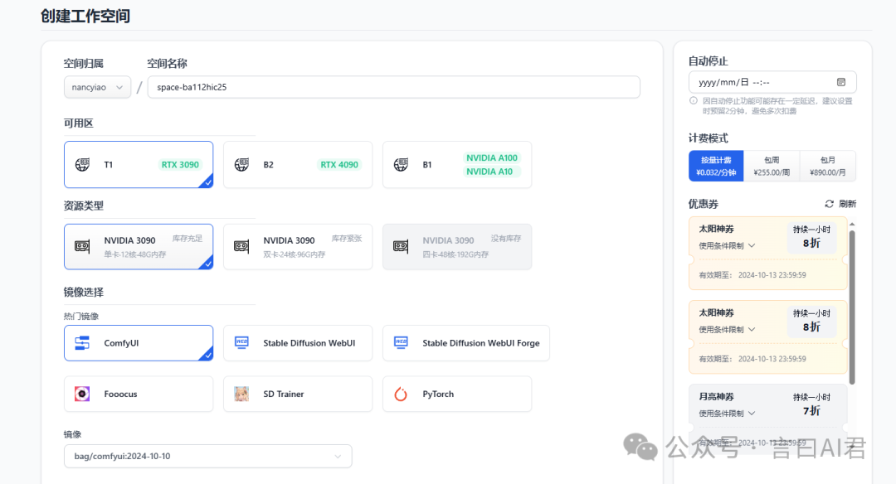Choose dual-card 24核 96G NVIDIA 3090 resource

click(298, 247)
